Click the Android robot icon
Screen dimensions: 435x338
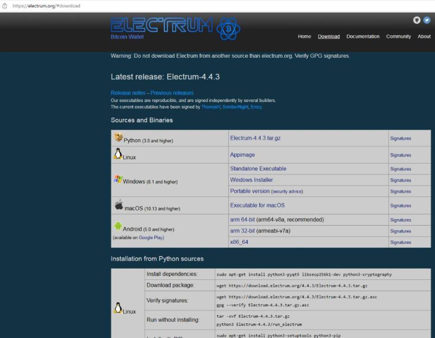tap(117, 226)
